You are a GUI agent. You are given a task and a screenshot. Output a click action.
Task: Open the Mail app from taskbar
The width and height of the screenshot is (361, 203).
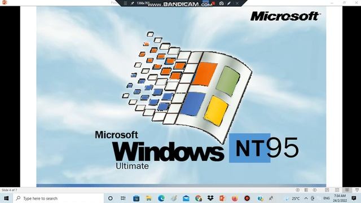pos(186,198)
